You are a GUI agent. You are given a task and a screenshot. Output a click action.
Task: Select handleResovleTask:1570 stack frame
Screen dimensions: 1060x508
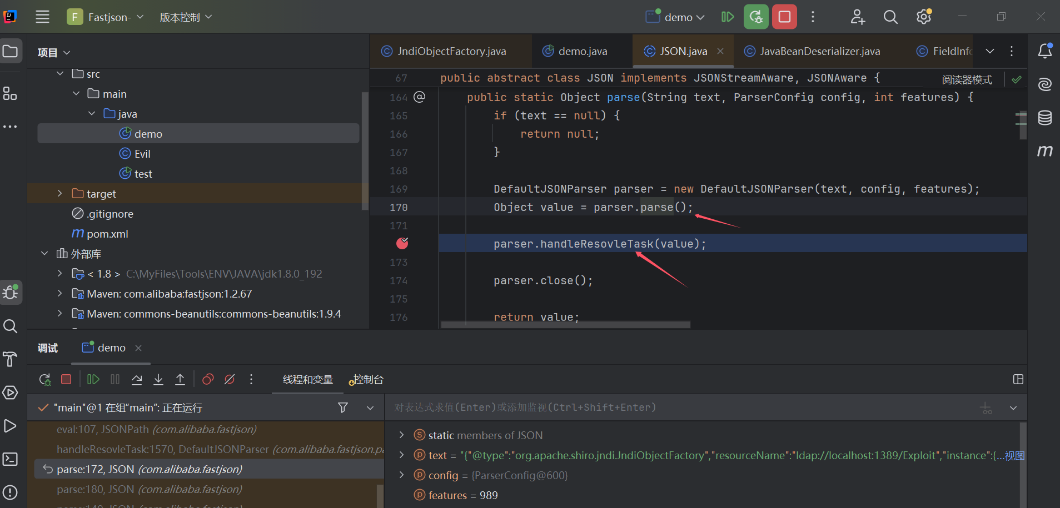(209, 449)
